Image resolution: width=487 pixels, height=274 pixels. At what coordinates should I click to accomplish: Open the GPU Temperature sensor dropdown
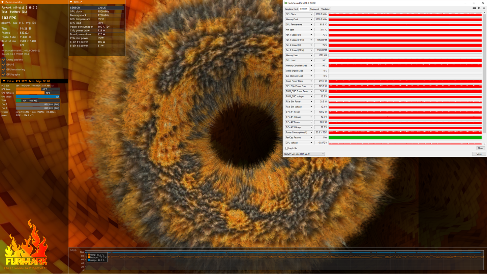click(x=311, y=25)
